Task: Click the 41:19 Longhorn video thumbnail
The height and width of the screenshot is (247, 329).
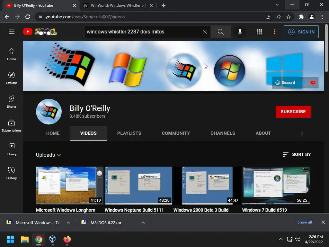Action: point(70,186)
